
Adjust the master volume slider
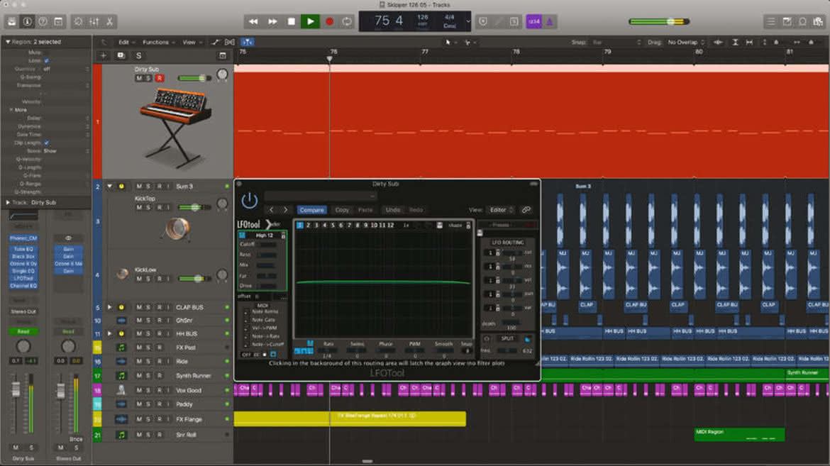659,22
